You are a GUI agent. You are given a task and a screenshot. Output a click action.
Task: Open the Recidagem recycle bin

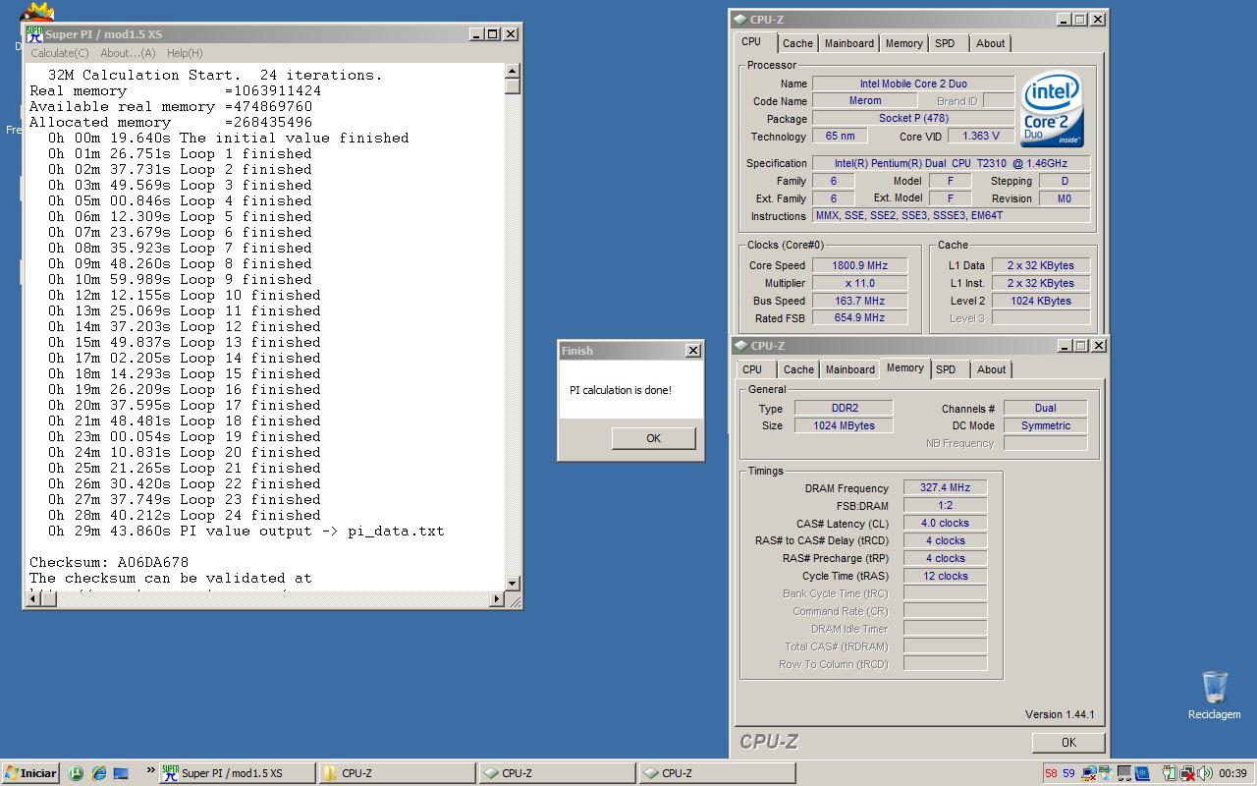click(1215, 696)
